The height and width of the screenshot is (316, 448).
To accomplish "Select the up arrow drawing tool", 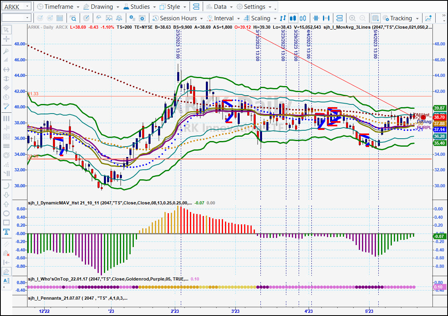I will 6,204.
